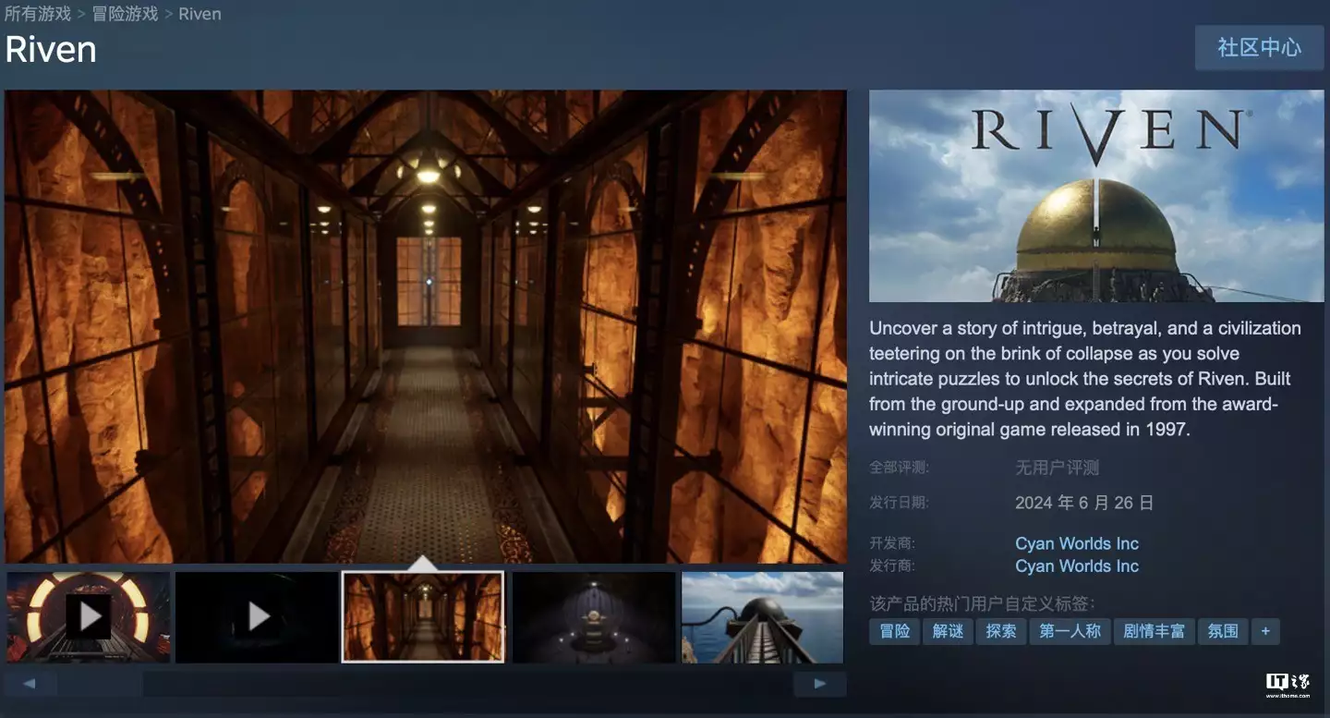1330x718 pixels.
Task: Click the 发行日期 label
Action: click(x=900, y=503)
